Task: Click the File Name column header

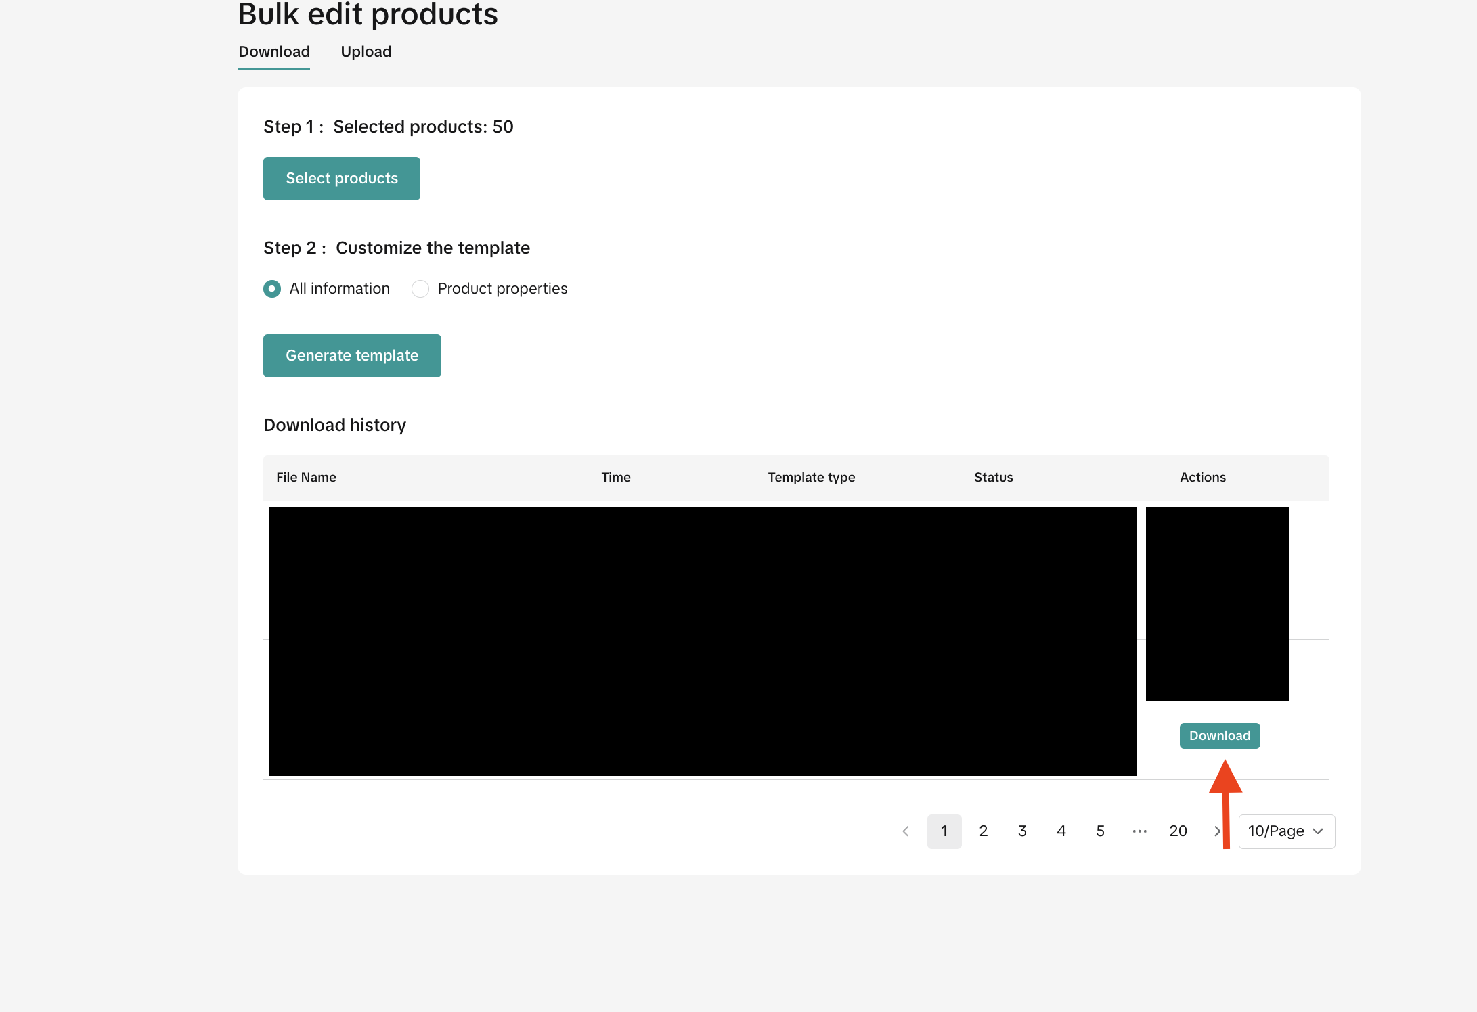Action: tap(306, 478)
